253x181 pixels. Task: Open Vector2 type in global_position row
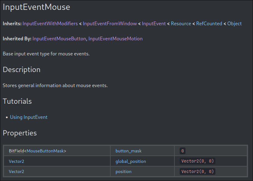[x=16, y=161]
